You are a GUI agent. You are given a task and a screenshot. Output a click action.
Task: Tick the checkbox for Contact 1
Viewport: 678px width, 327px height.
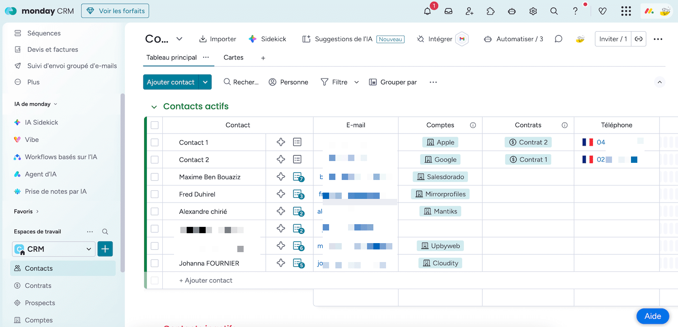(155, 143)
